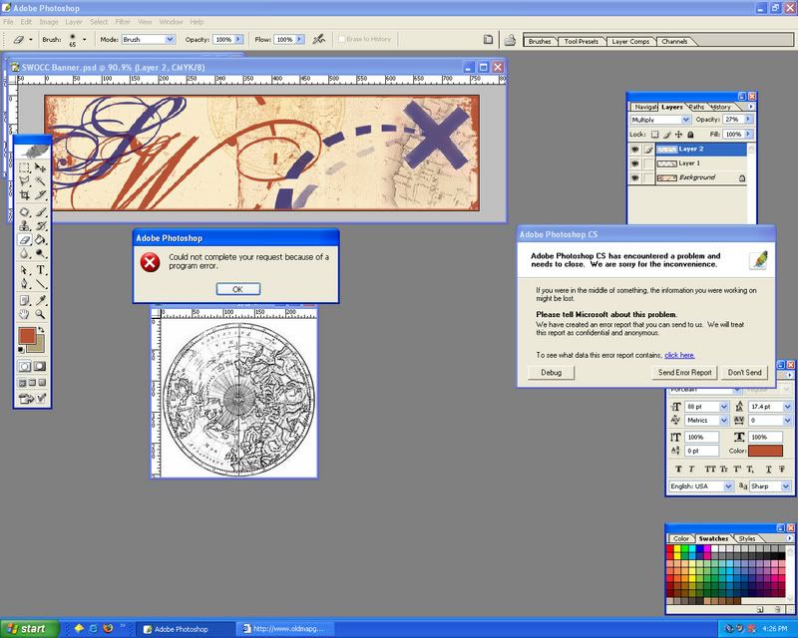This screenshot has height=638, width=798.
Task: Select the Zoom tool
Action: [40, 314]
